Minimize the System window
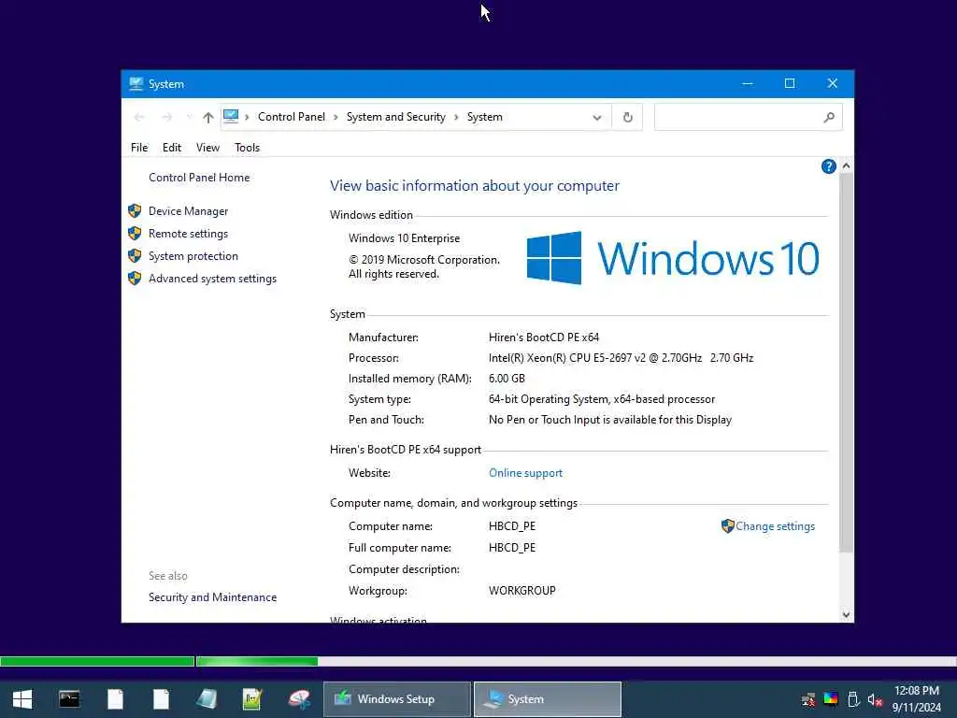The width and height of the screenshot is (957, 718). point(747,83)
